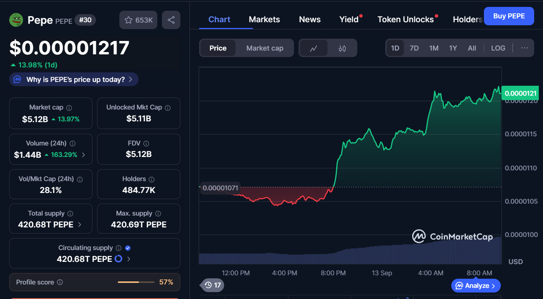Click the $5.12B market cap value
The image size is (543, 299).
tap(35, 119)
